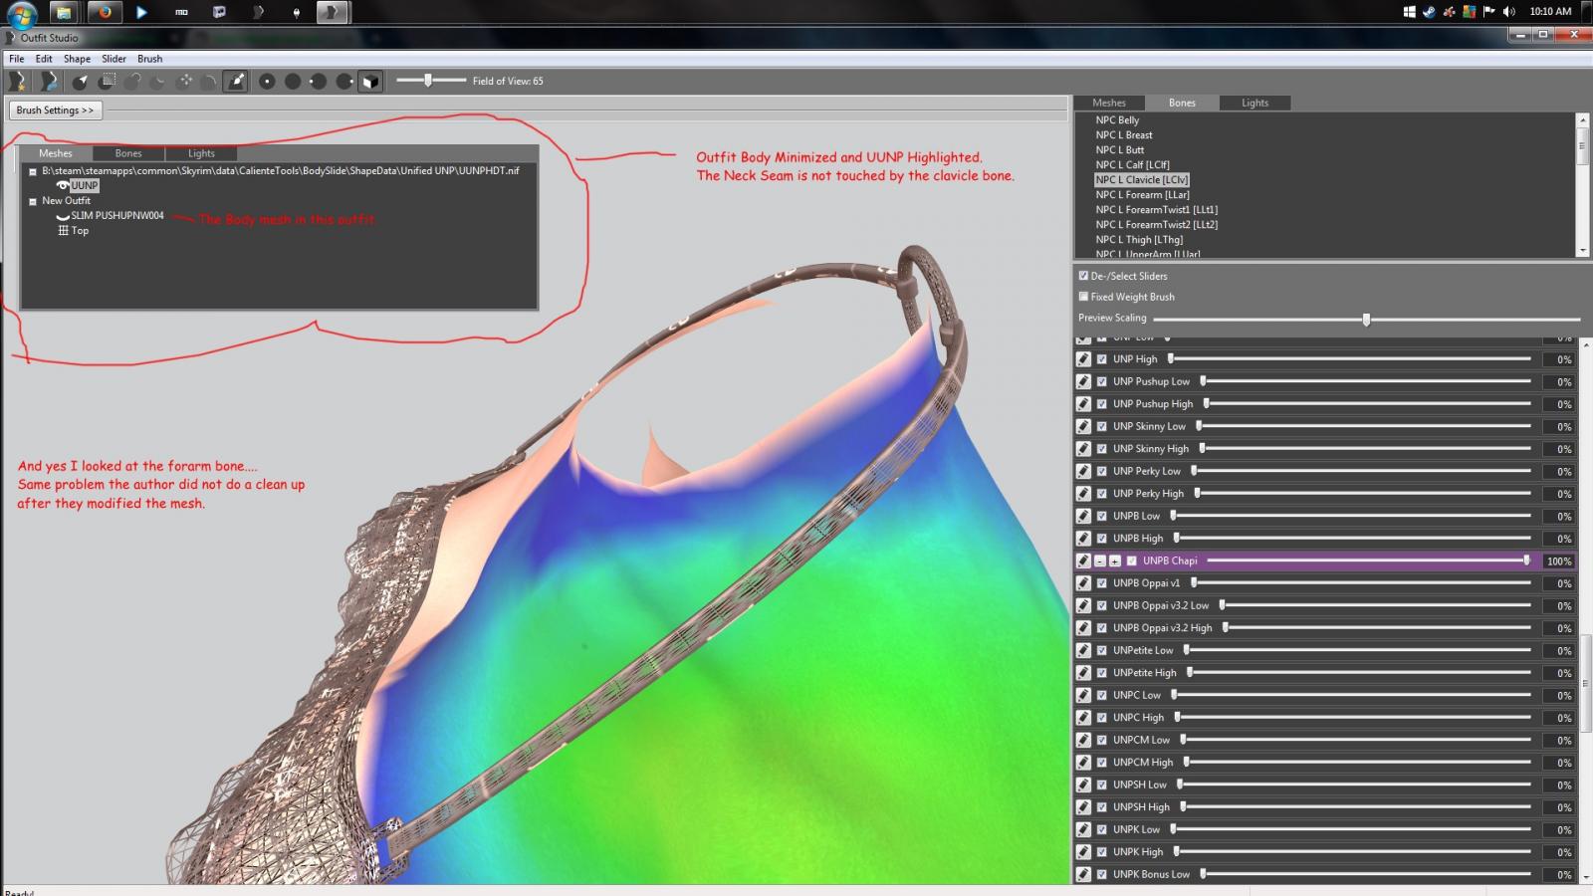The height and width of the screenshot is (896, 1593).
Task: Toggle the textured cube view icon
Action: (370, 82)
